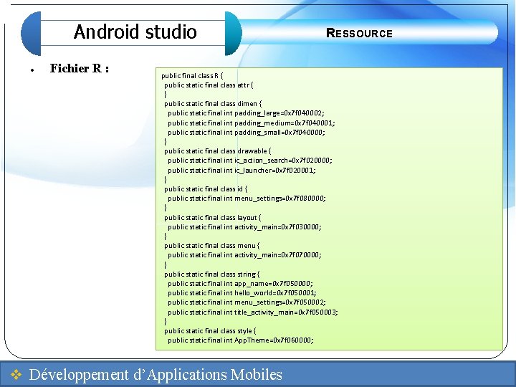The image size is (516, 387).
Task: Click the line with activity_main=0x7f070000
Action: 244,255
